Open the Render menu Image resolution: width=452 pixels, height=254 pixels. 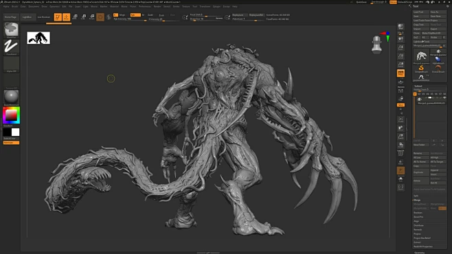(x=157, y=6)
